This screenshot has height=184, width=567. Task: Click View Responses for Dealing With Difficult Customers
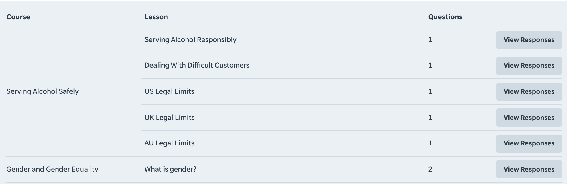click(529, 66)
